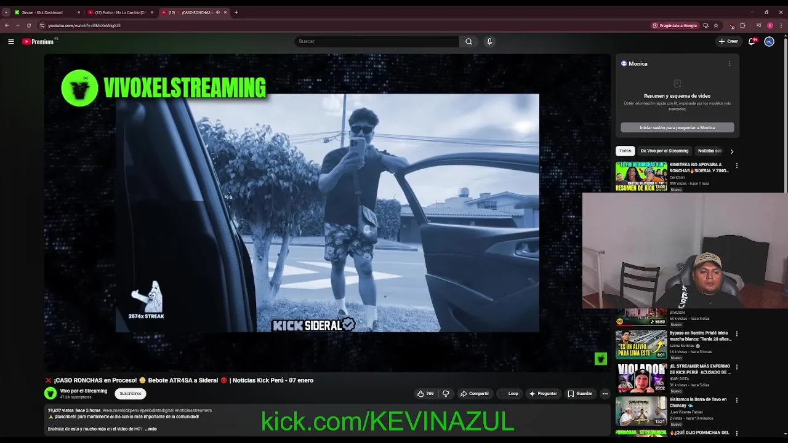Click the Latina Noticias channel name
788x443 pixels.
click(x=683, y=345)
